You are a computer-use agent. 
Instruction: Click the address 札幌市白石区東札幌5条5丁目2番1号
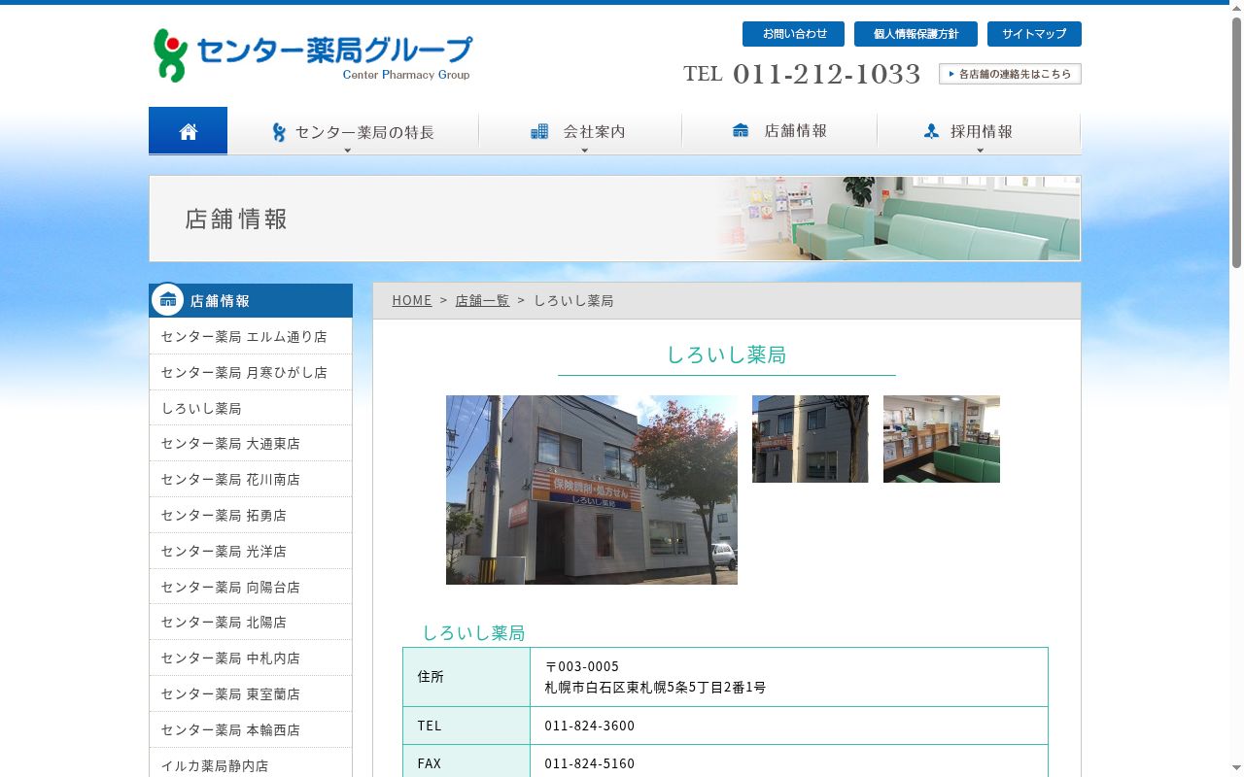(655, 688)
